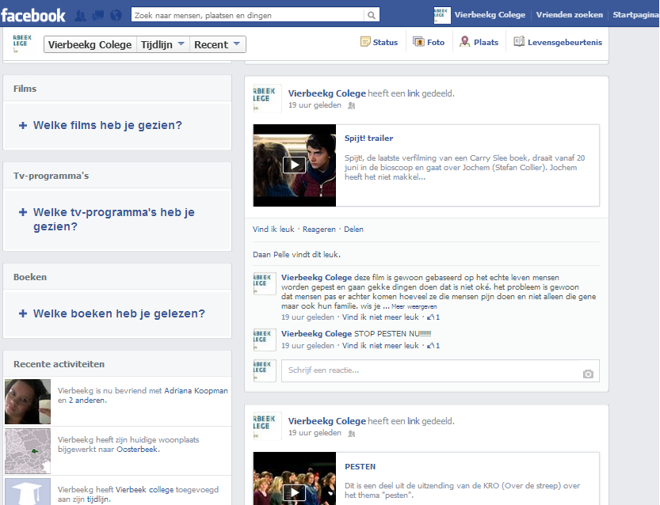Add films via Welke films heb je gezien
The width and height of the screenshot is (660, 505).
(x=107, y=125)
